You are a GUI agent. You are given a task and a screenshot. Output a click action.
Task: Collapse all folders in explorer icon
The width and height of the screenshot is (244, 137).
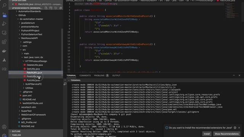tap(61, 8)
